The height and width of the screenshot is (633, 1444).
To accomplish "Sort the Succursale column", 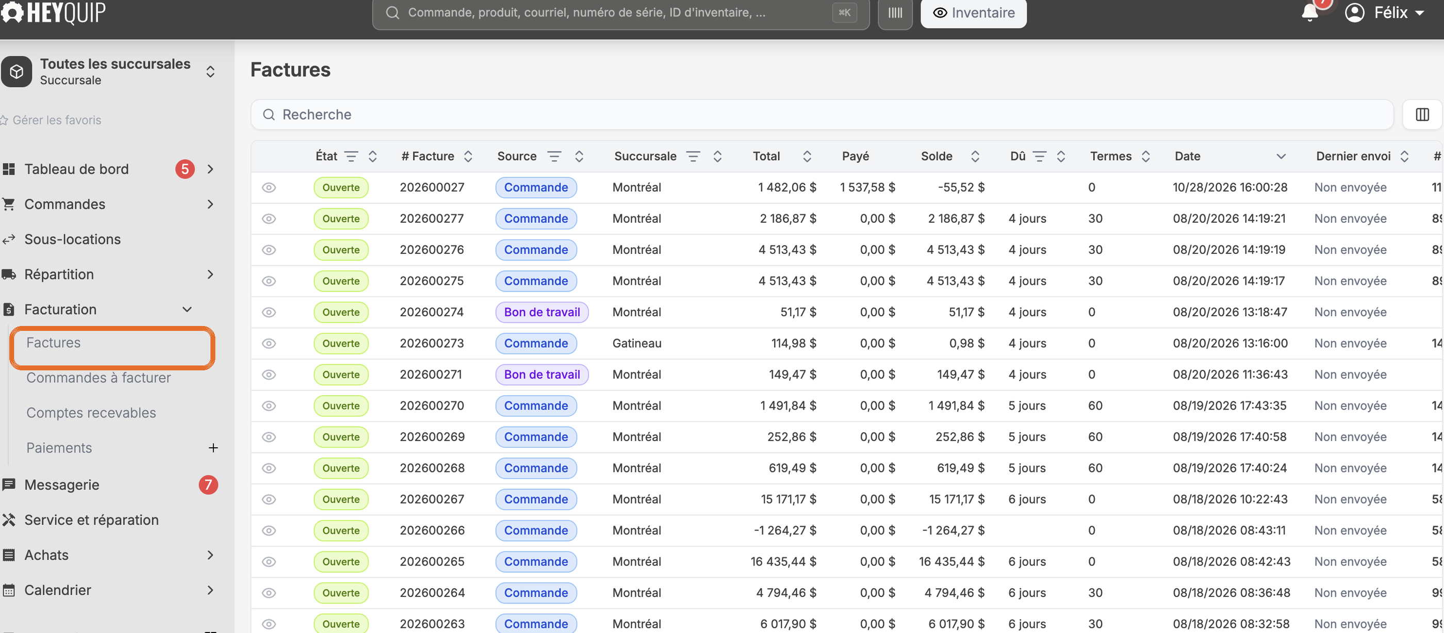I will [x=717, y=156].
